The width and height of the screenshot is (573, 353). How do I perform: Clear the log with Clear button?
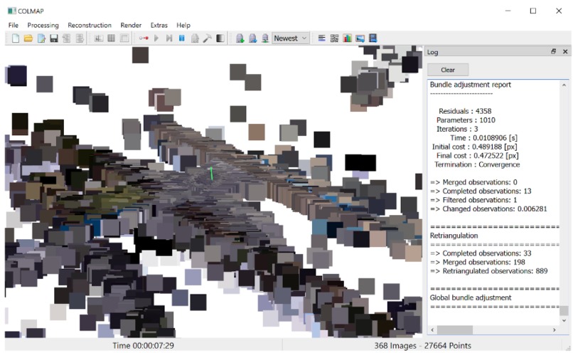[448, 70]
